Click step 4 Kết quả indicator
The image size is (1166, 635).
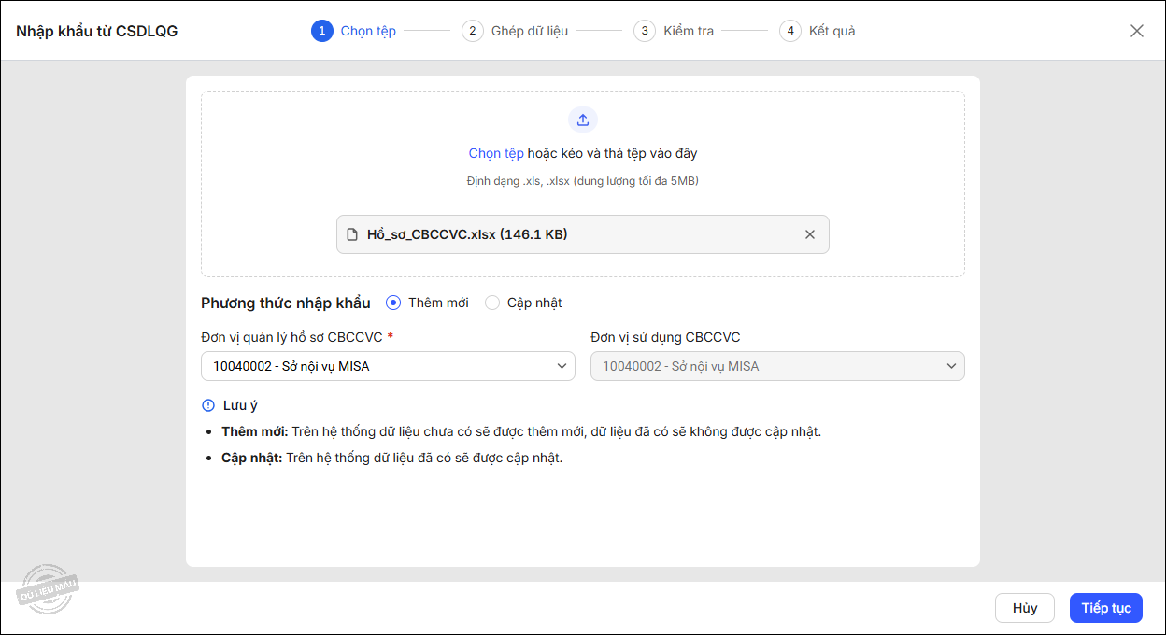(x=790, y=30)
